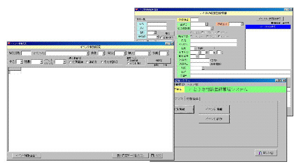Open the date picker button beside the registration date field

point(207,24)
